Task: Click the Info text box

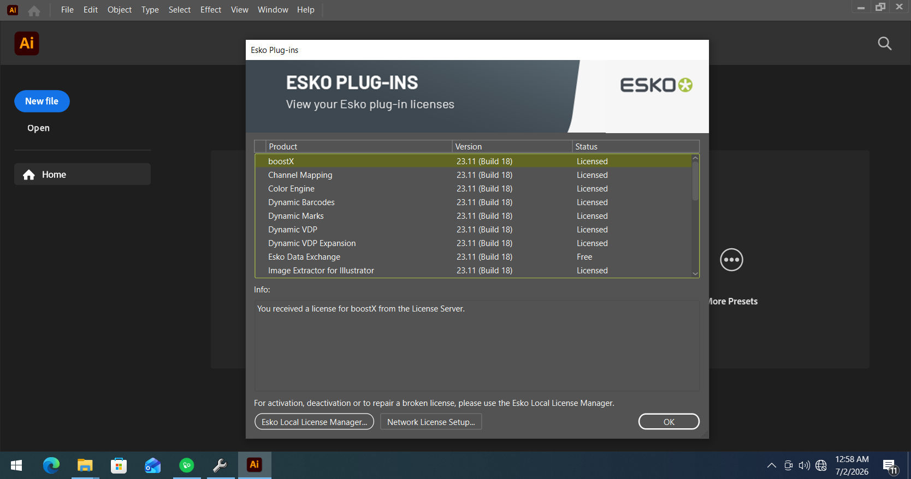Action: (477, 345)
